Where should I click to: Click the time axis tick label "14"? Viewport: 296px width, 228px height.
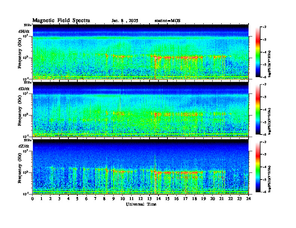point(158,199)
